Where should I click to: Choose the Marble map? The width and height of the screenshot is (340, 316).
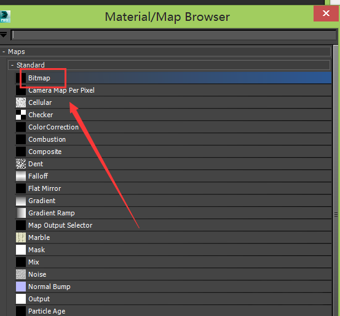pyautogui.click(x=173, y=237)
